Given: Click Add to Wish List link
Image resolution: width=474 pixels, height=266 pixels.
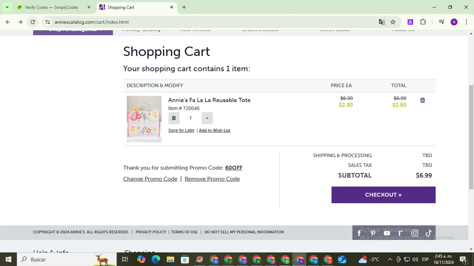Looking at the screenshot, I should coord(215,130).
